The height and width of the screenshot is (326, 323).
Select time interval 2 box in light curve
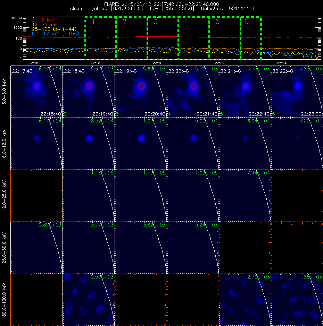coord(132,38)
